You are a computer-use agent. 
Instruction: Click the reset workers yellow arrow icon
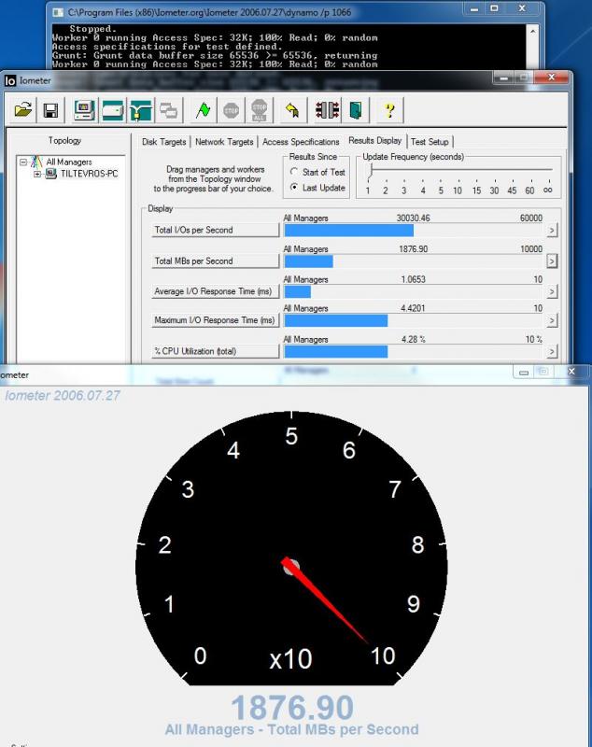pyautogui.click(x=292, y=110)
